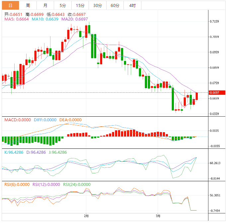Image resolution: width=228 pixels, height=223 pixels.
Task: Switch to the 周 weekly tab
Action: click(28, 5)
